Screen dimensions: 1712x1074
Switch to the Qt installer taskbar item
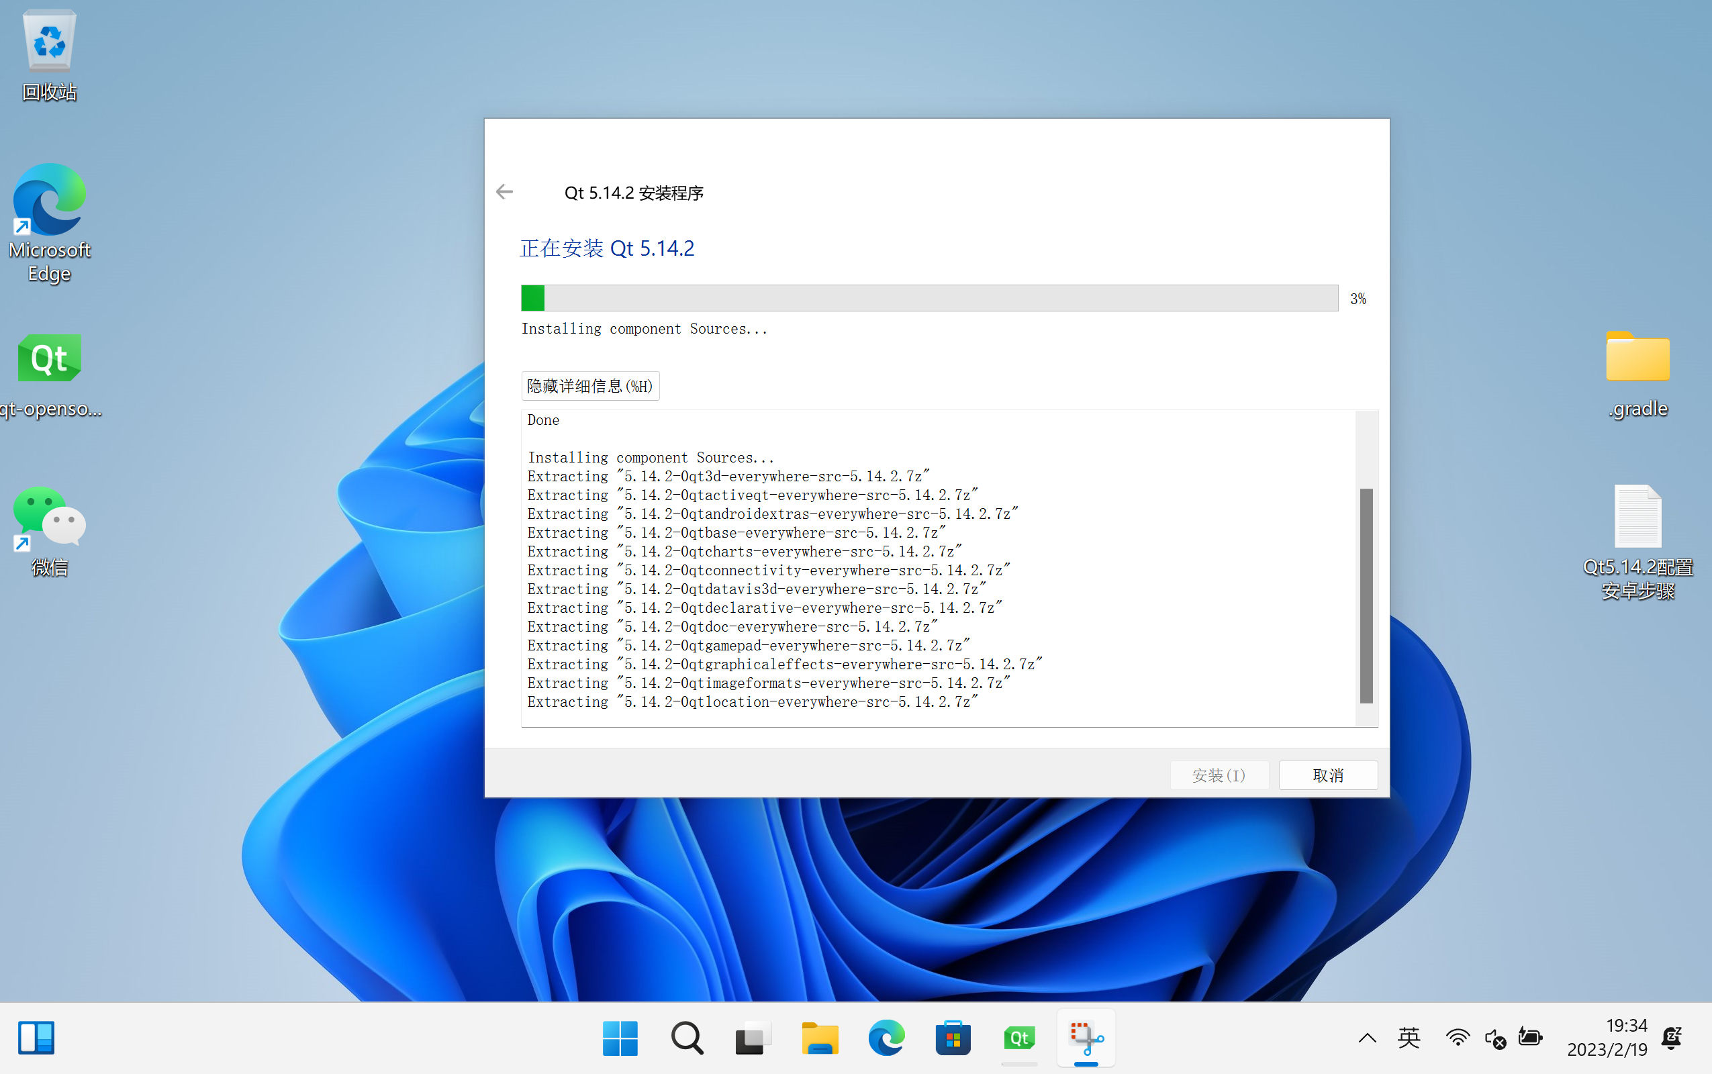pyautogui.click(x=1018, y=1038)
